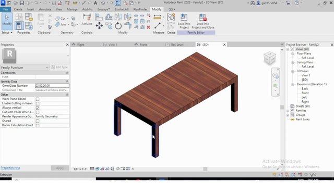Click the Edit Type button

pos(59,67)
